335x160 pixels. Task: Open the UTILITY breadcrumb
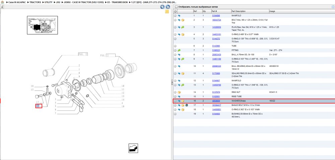tap(48, 2)
